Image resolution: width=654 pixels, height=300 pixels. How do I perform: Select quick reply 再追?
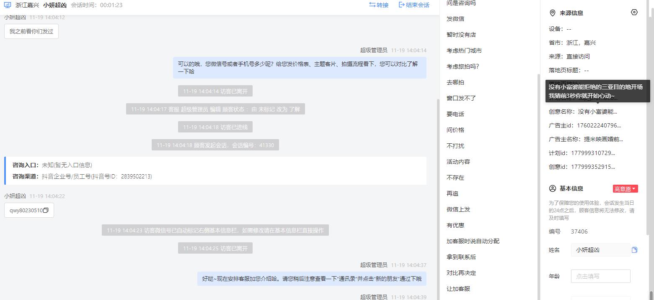coord(452,193)
